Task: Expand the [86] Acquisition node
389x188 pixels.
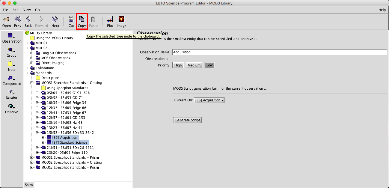Action: point(43,137)
